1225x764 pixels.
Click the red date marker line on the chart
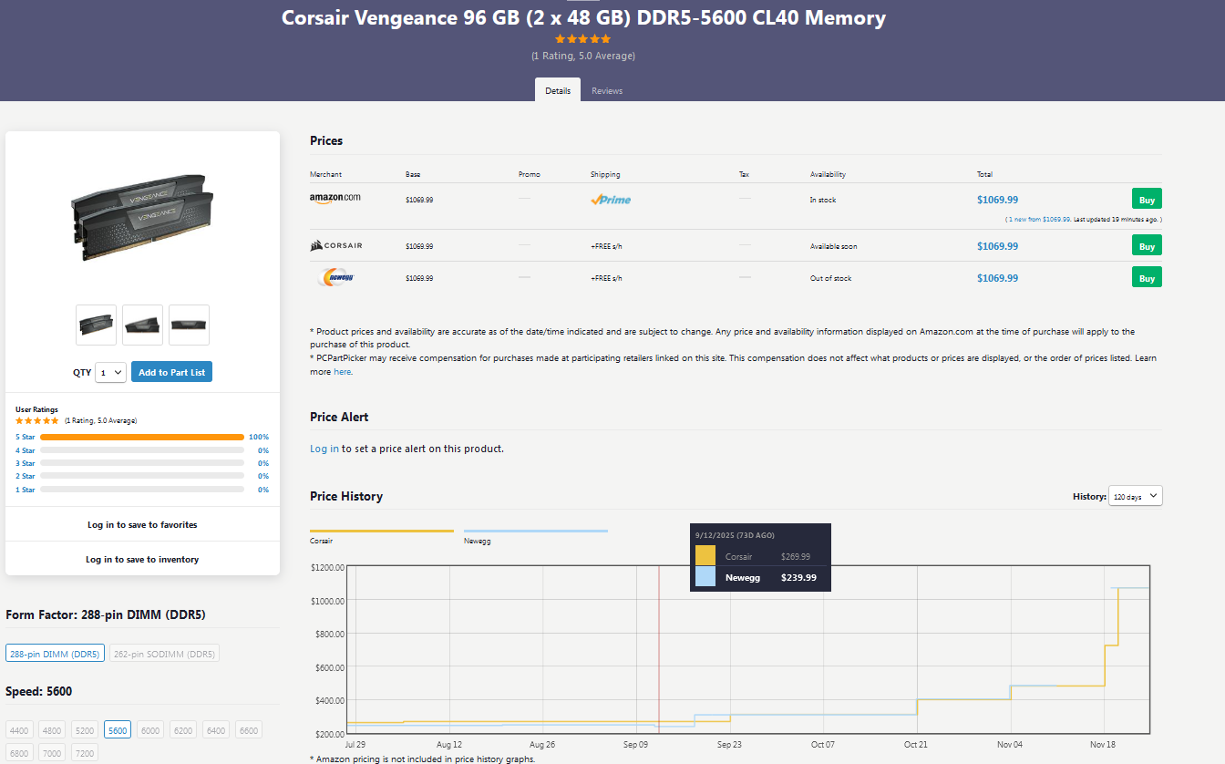(x=659, y=649)
